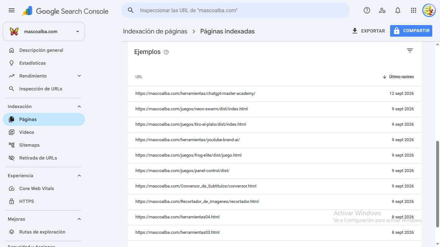The width and height of the screenshot is (440, 247).
Task: Click the search magnifier icon in URL bar
Action: 130,10
